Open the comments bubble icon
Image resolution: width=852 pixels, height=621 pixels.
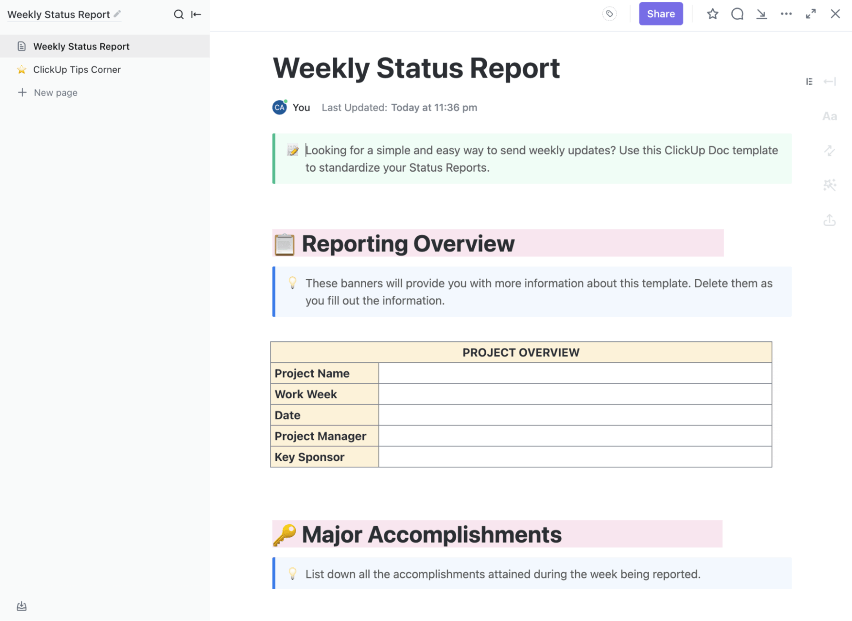click(x=737, y=14)
